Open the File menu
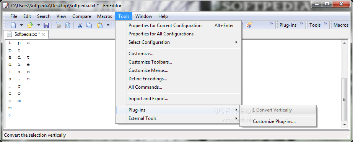Viewport: 353px width, 142px height. coord(14,16)
